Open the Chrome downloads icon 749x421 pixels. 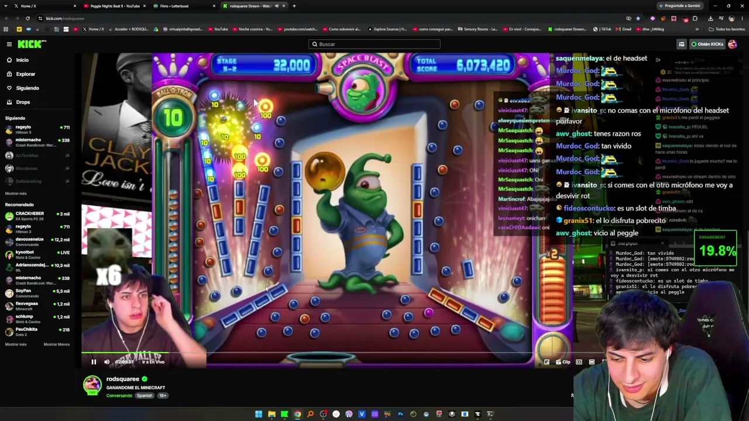pos(710,18)
